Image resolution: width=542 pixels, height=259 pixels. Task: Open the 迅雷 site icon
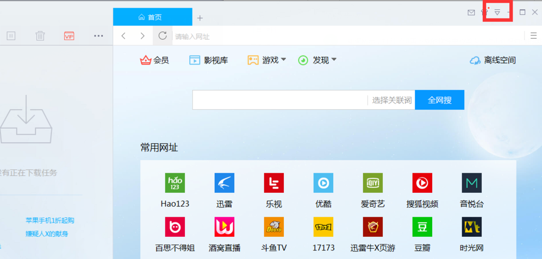[225, 182]
